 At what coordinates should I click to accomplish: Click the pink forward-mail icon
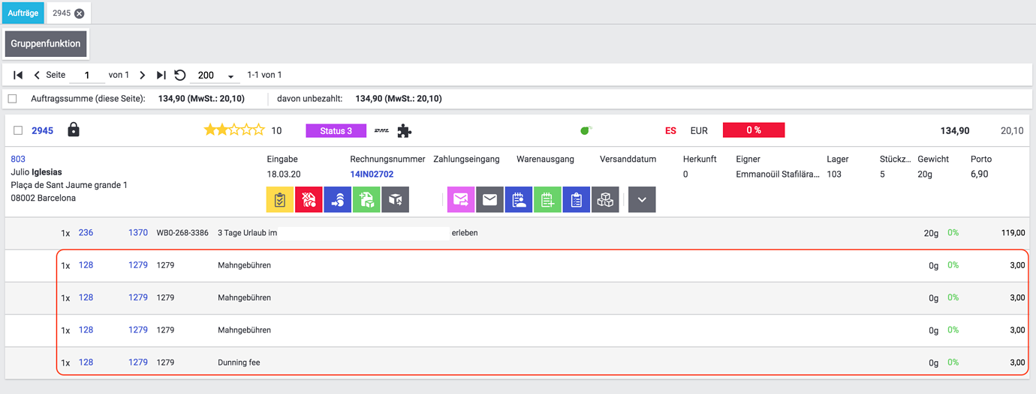(x=461, y=200)
